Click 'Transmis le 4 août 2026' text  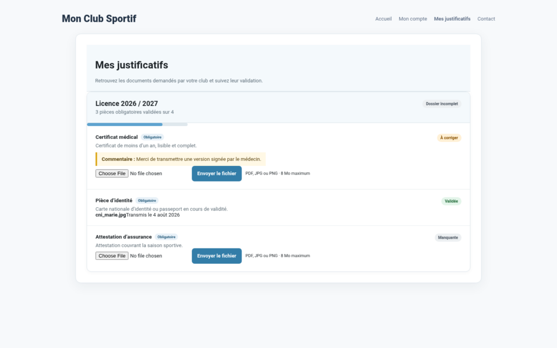point(153,215)
